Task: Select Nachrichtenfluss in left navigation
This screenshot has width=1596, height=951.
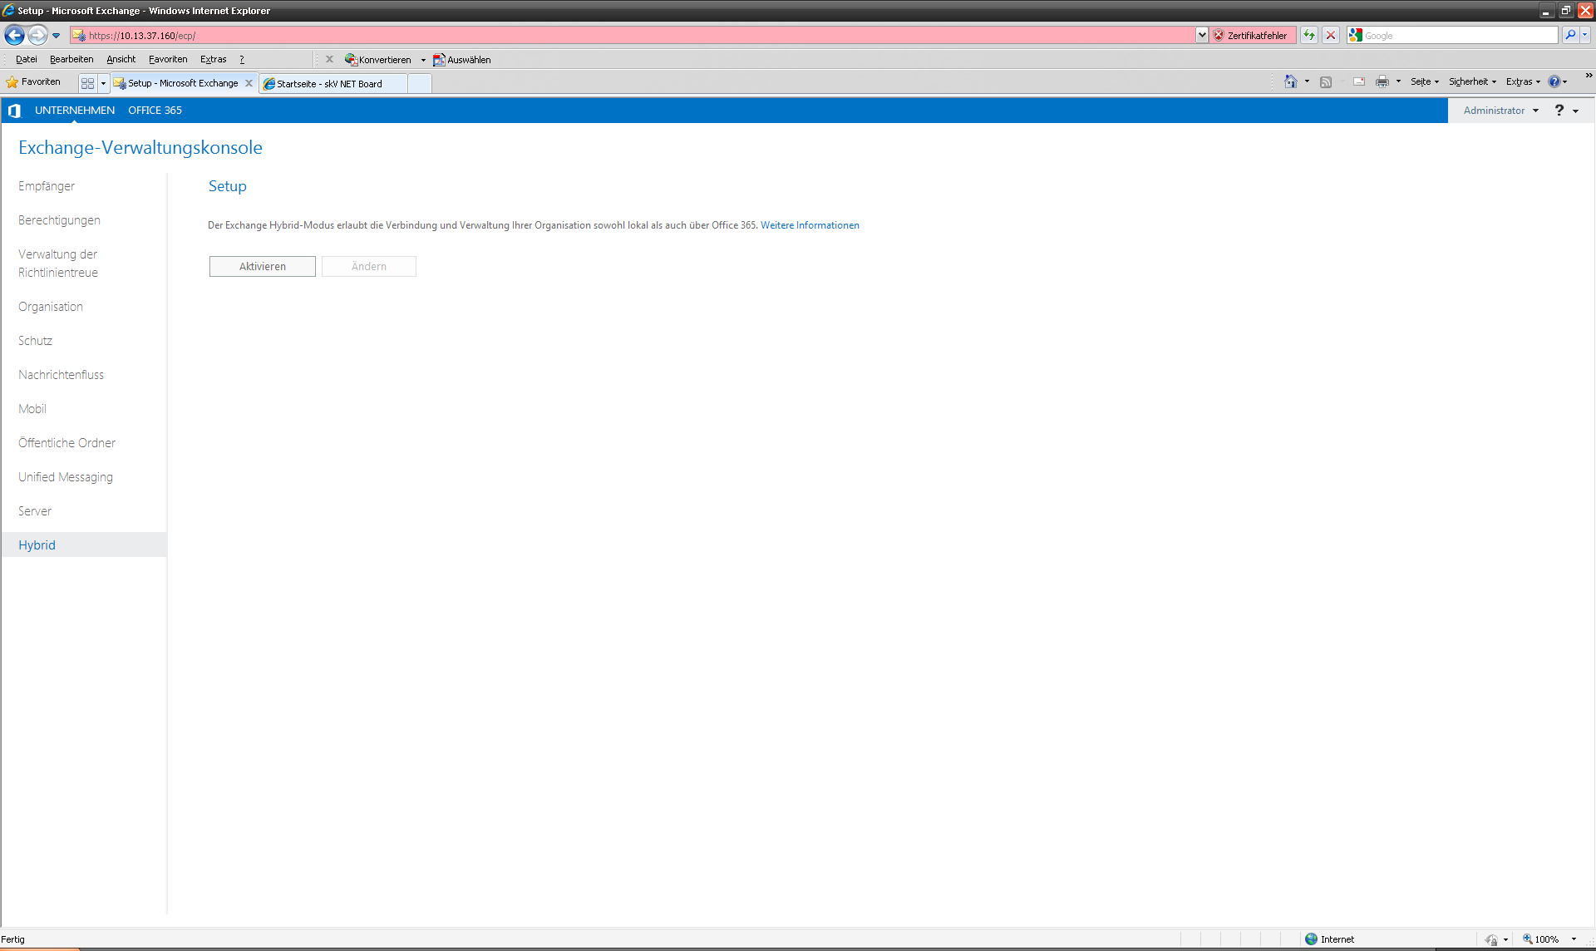Action: pos(61,375)
